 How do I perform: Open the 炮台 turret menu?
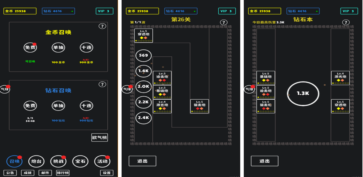(37, 161)
